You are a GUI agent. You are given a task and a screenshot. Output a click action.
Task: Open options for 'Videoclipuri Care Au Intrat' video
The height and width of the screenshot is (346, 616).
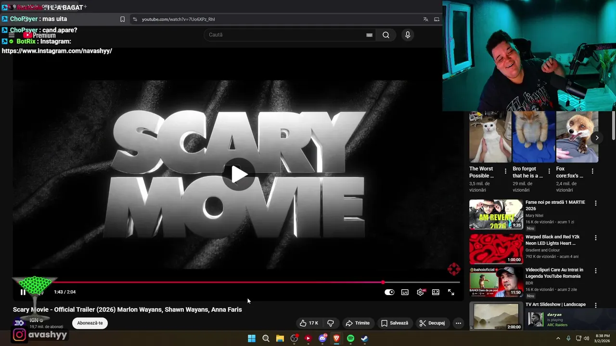pos(596,271)
